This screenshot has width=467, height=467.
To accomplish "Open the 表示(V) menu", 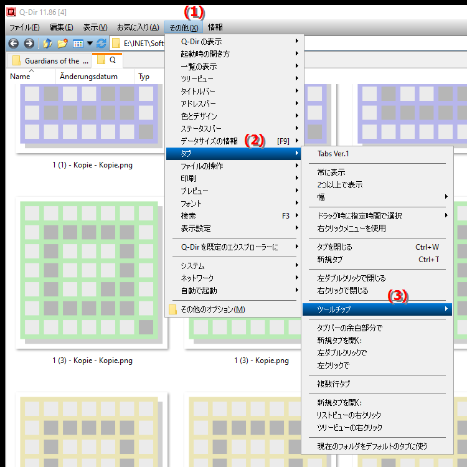I will (95, 27).
